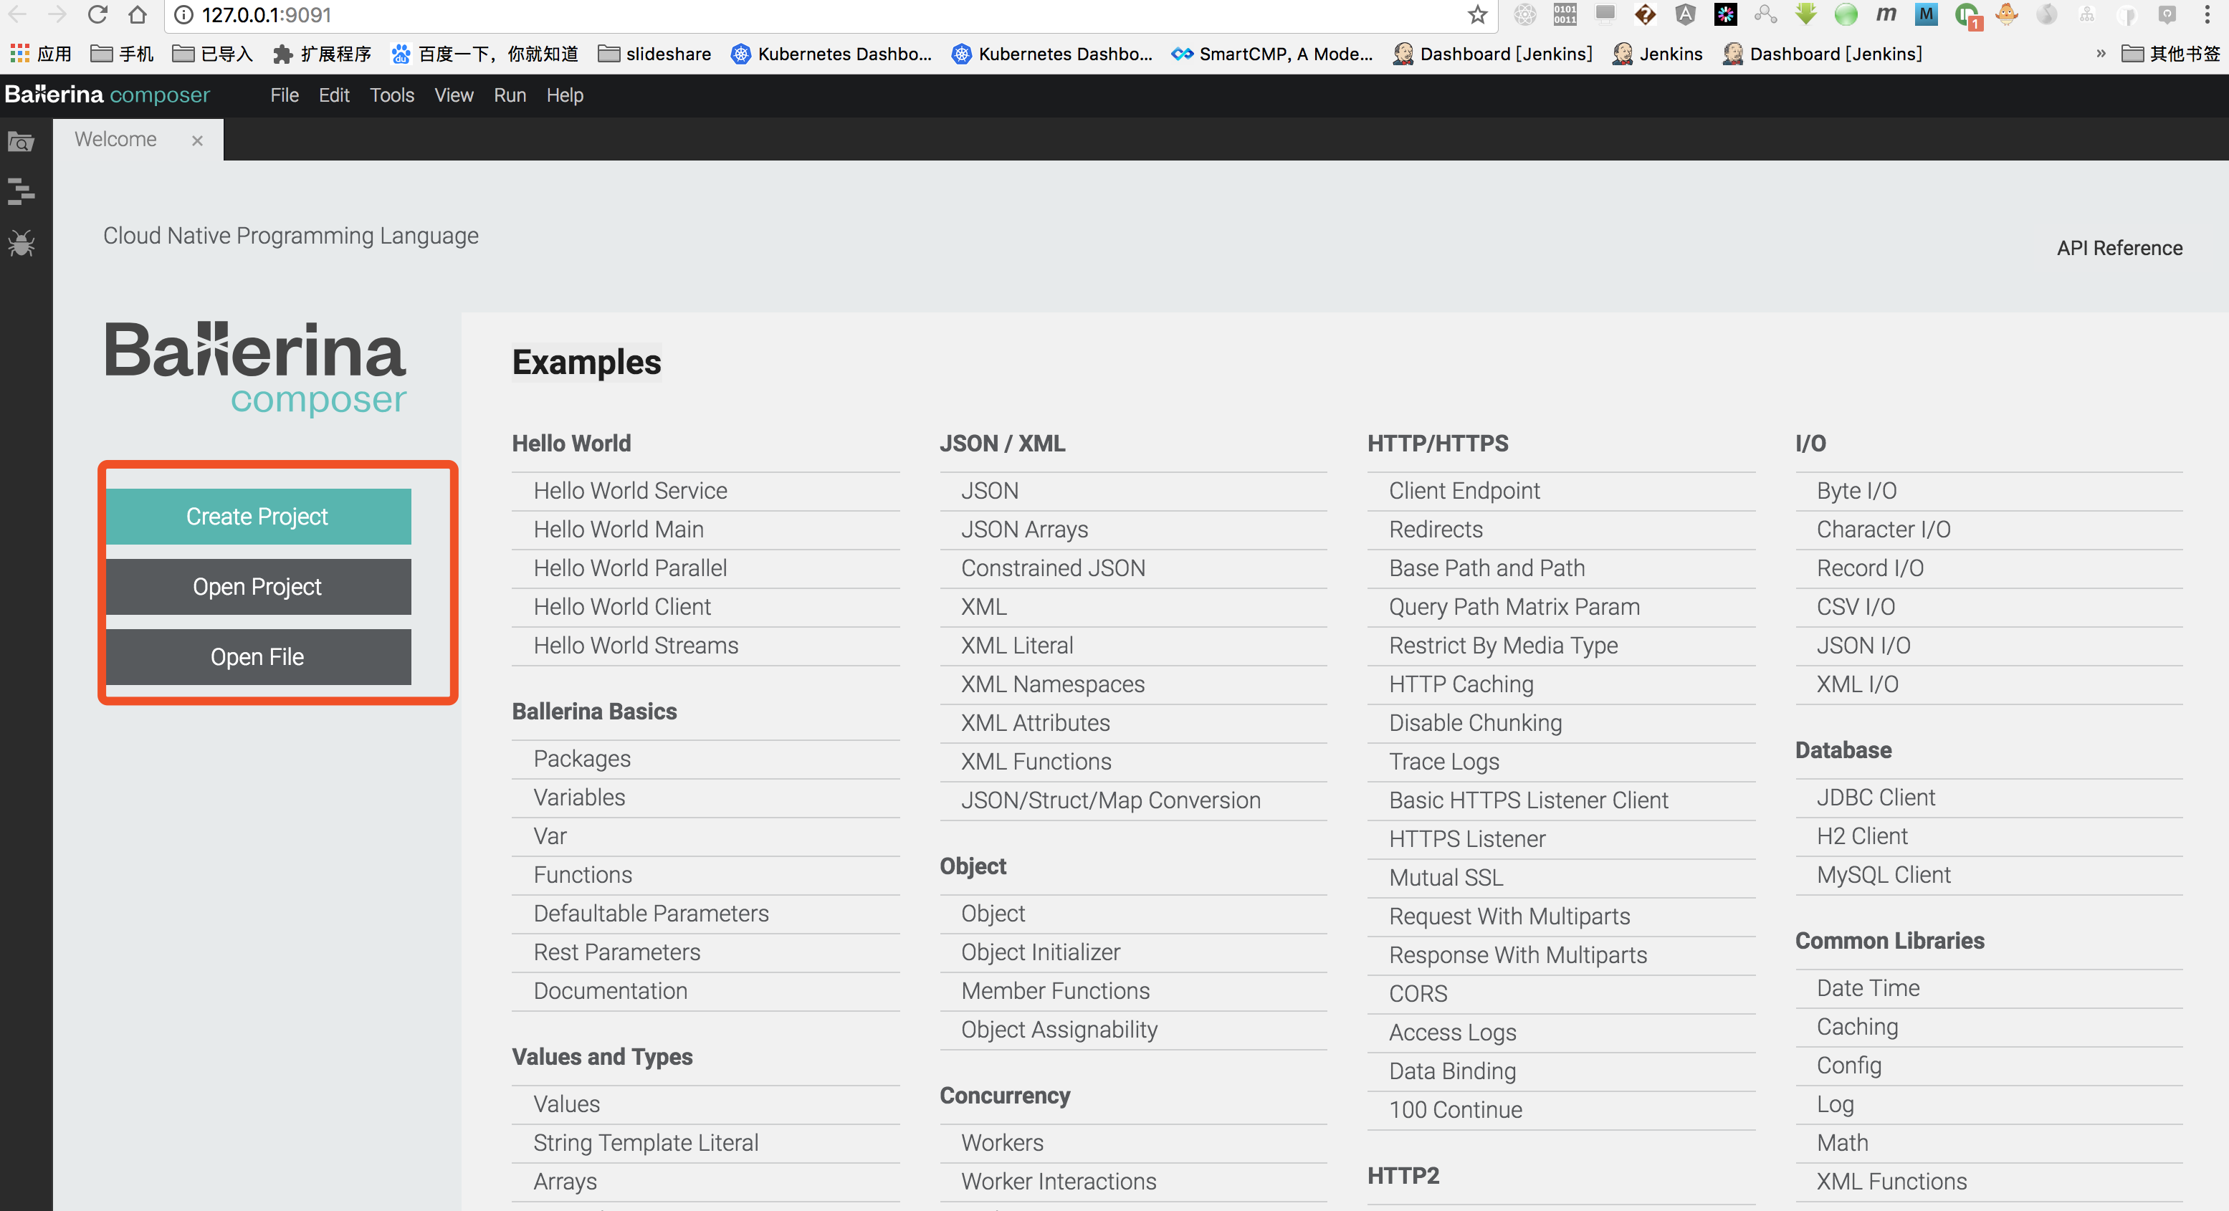
Task: Click the Create Project button
Action: (x=257, y=514)
